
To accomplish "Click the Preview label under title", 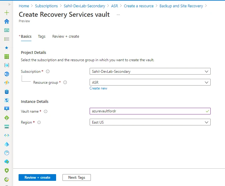I will (x=24, y=21).
